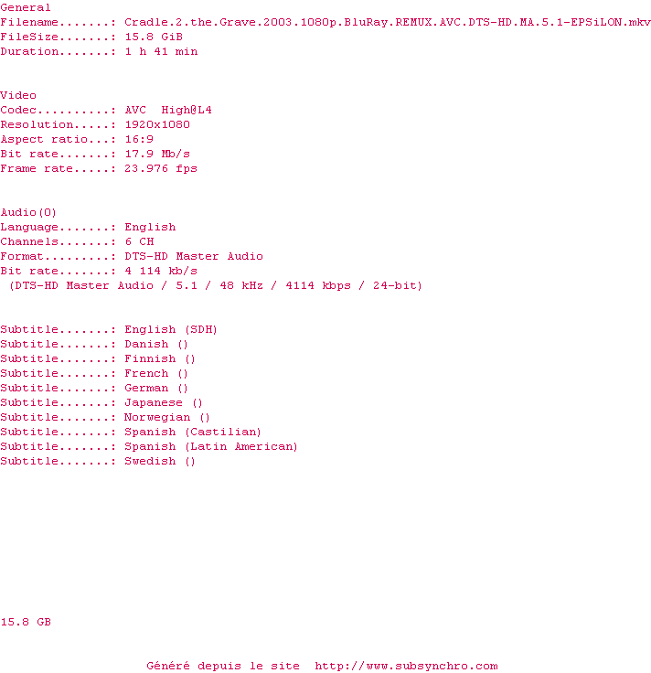The image size is (651, 673).
Task: Click the Spanish (Castilian) subtitle entry
Action: click(x=131, y=432)
